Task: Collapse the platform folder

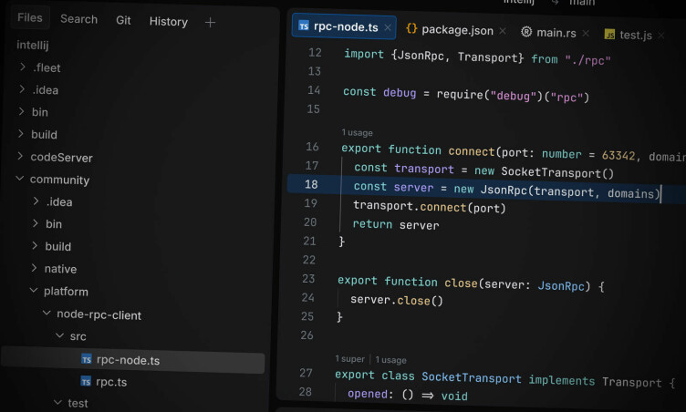Action: [x=34, y=291]
